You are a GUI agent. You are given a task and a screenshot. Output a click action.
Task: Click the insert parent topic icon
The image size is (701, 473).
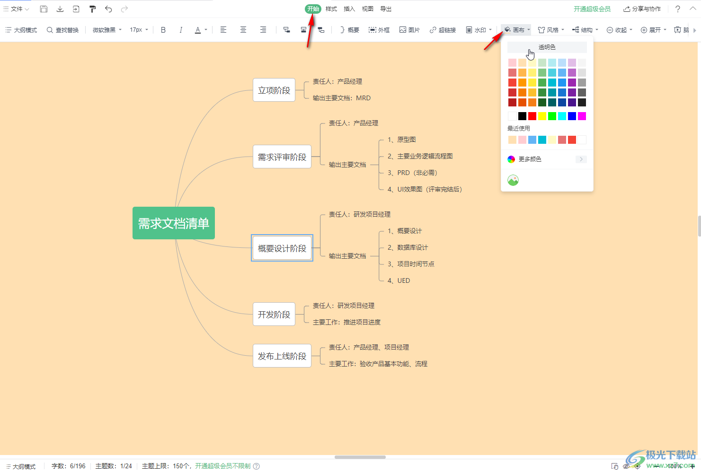pos(321,30)
